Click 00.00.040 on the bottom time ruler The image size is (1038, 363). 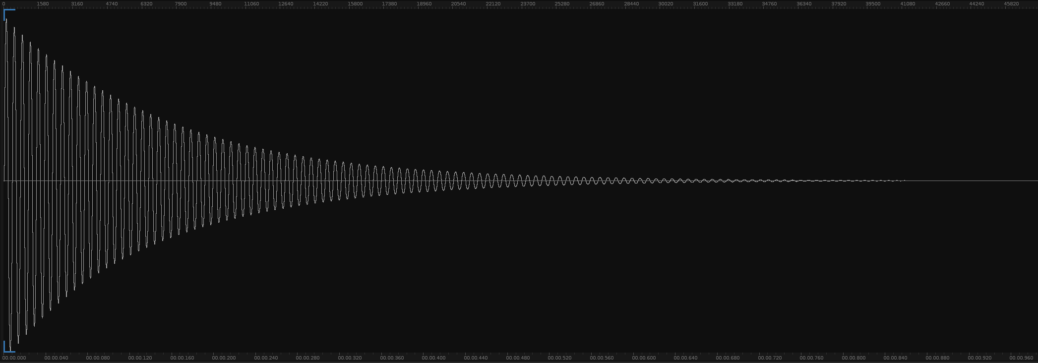[56, 358]
